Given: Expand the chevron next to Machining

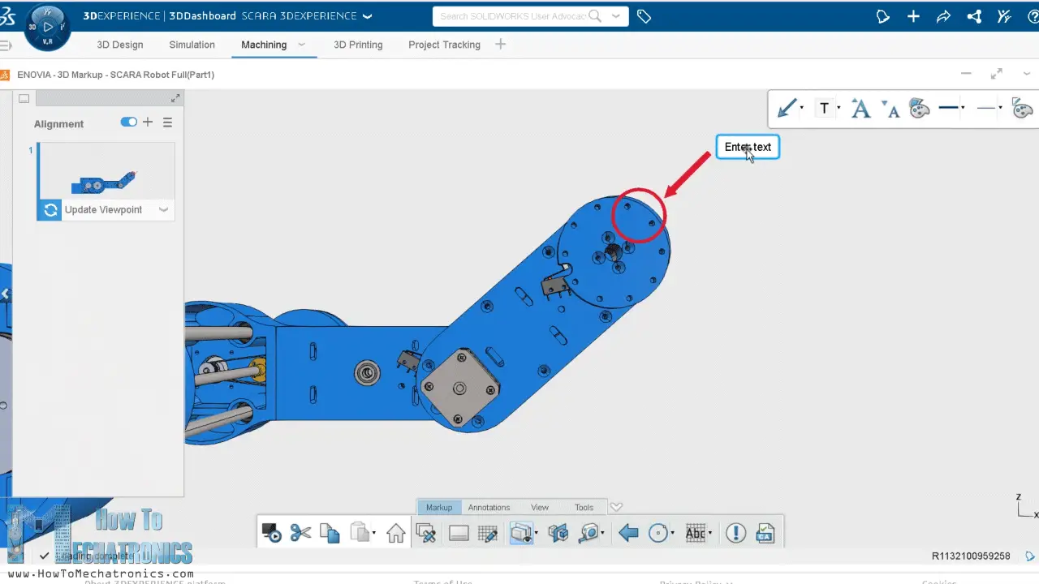Looking at the screenshot, I should pos(301,45).
